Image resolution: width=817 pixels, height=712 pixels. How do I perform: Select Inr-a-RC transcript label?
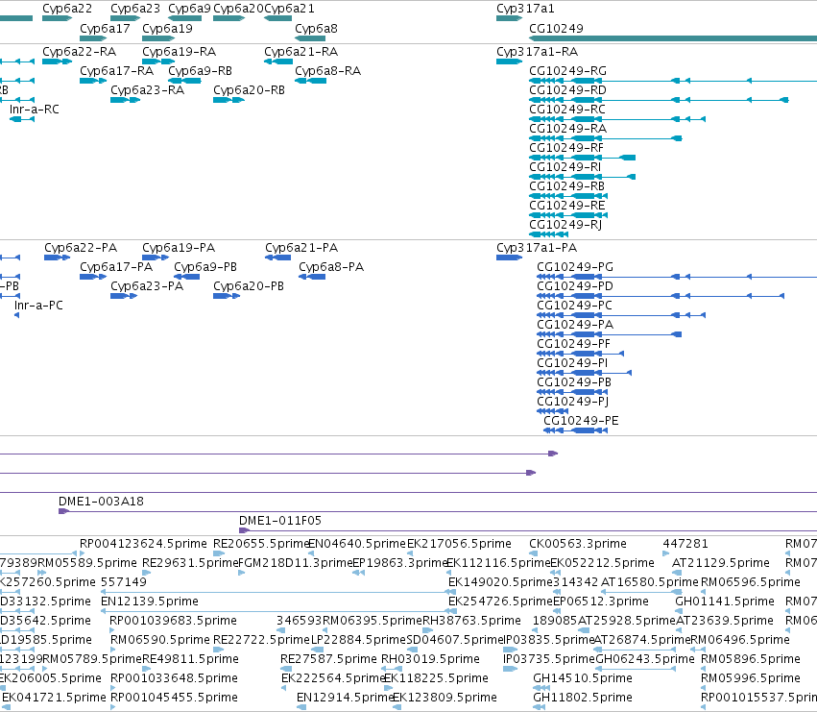point(35,110)
